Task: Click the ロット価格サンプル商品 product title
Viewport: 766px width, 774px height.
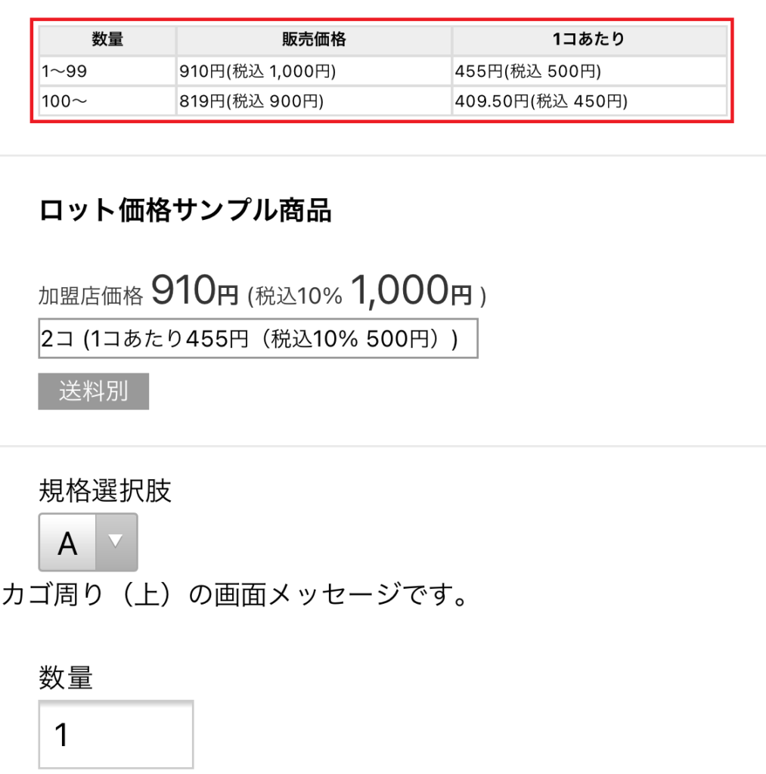Action: coord(185,212)
